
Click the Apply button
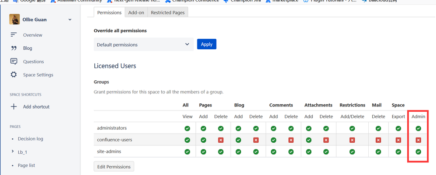click(x=207, y=44)
